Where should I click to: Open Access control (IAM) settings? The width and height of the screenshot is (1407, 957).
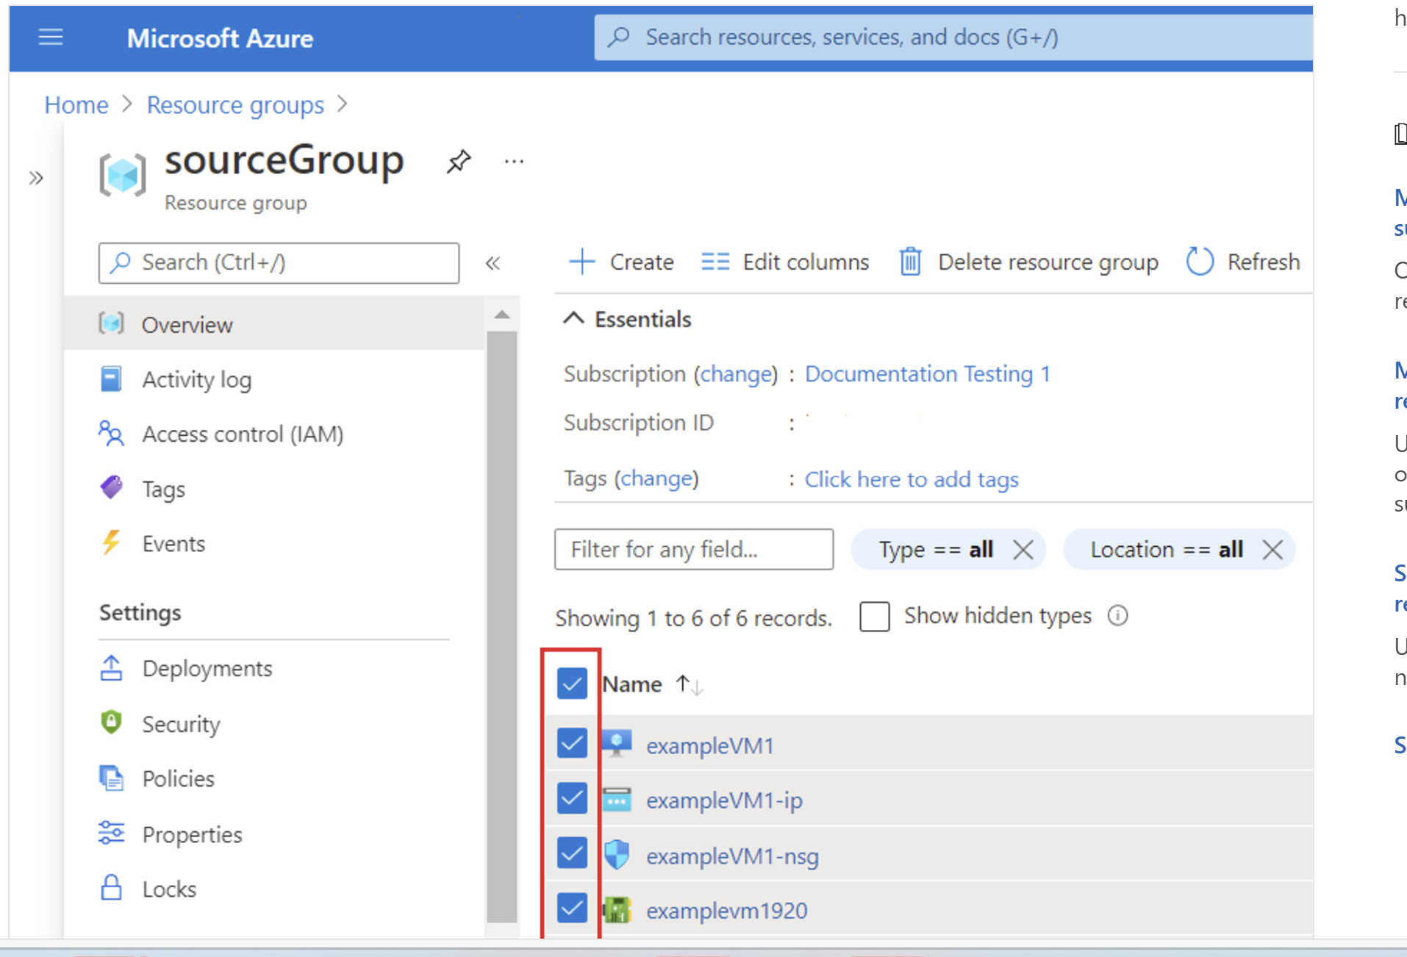pos(243,434)
